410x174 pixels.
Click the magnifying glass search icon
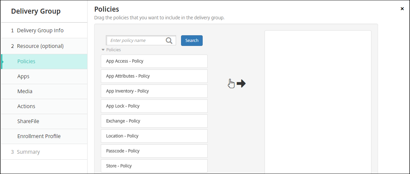(169, 41)
